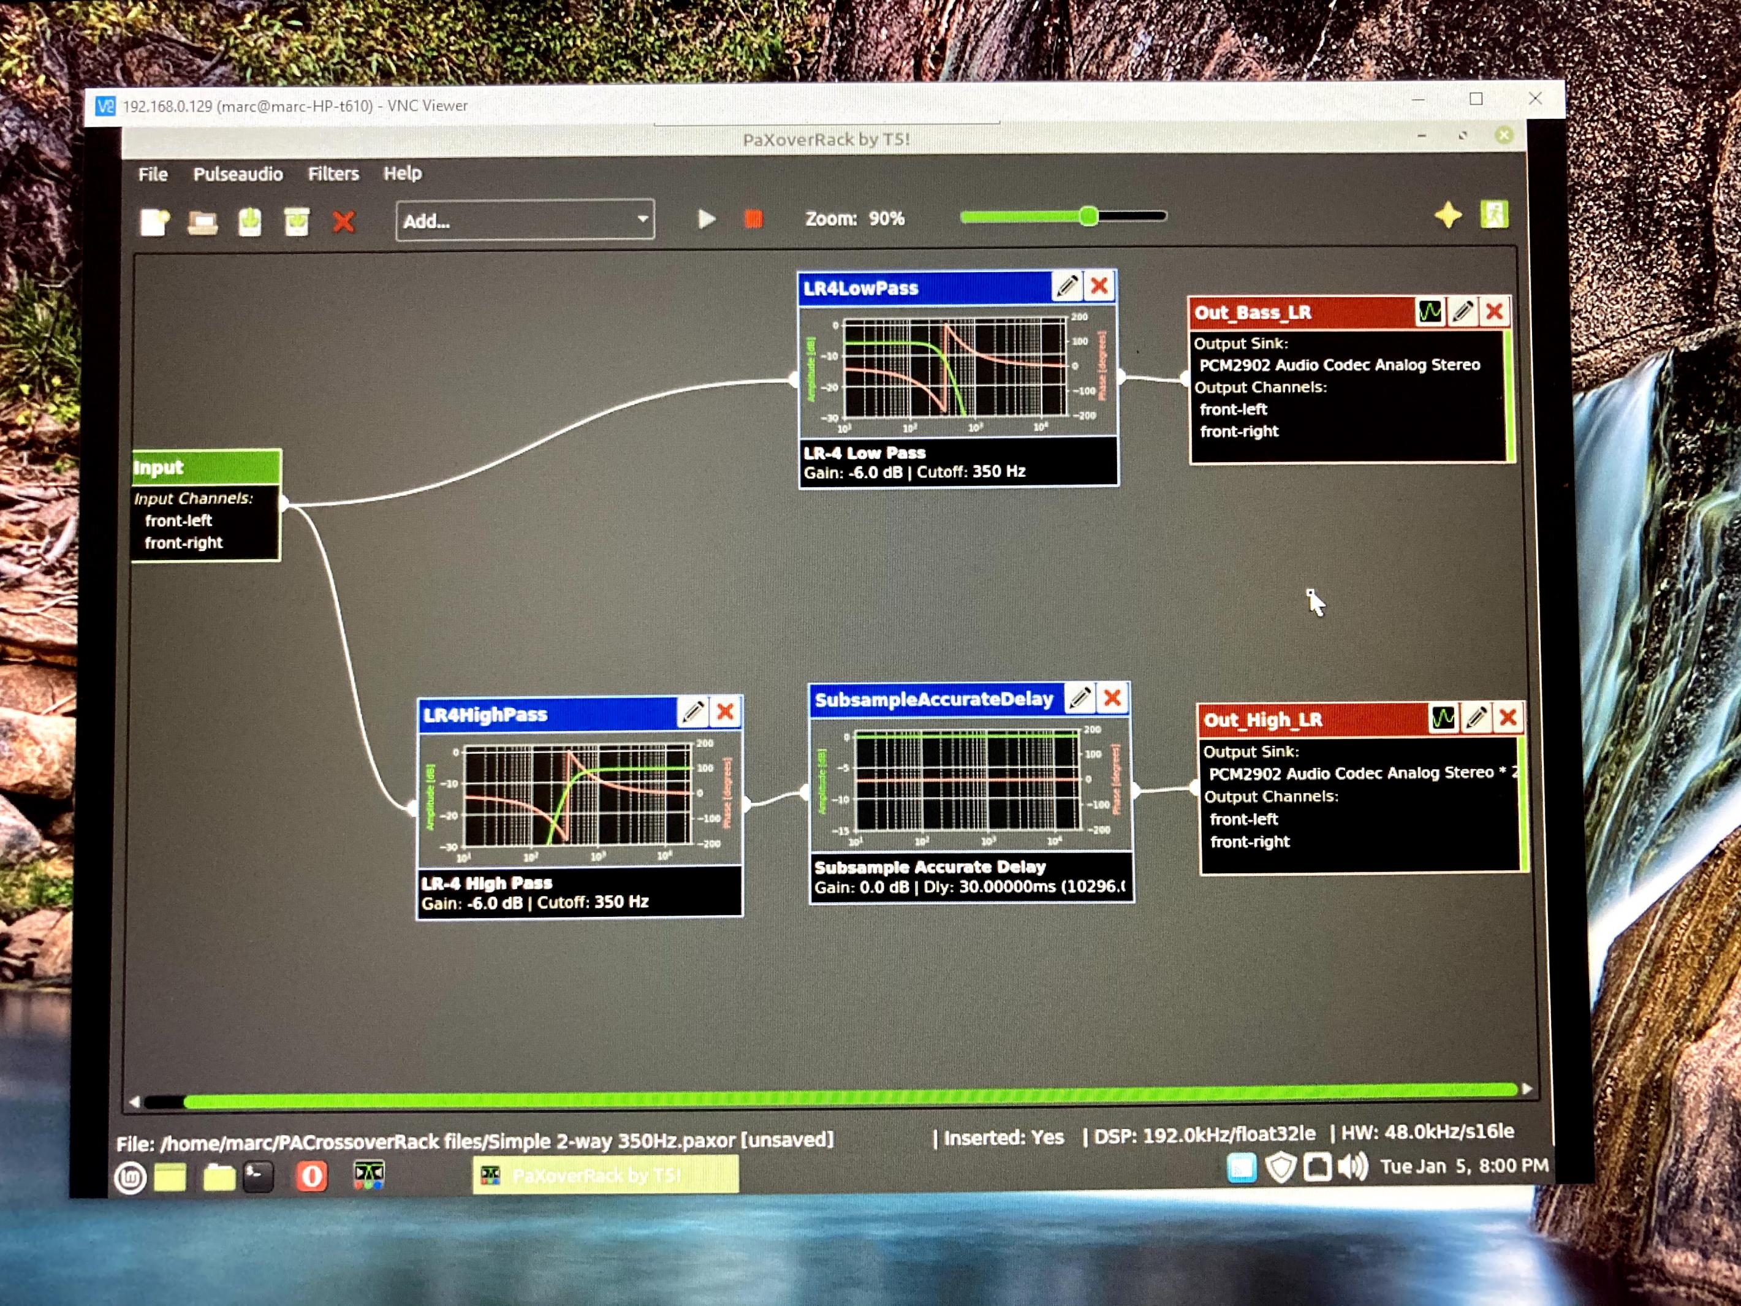
Task: Remove the LR4HighPass filter block
Action: pyautogui.click(x=726, y=712)
